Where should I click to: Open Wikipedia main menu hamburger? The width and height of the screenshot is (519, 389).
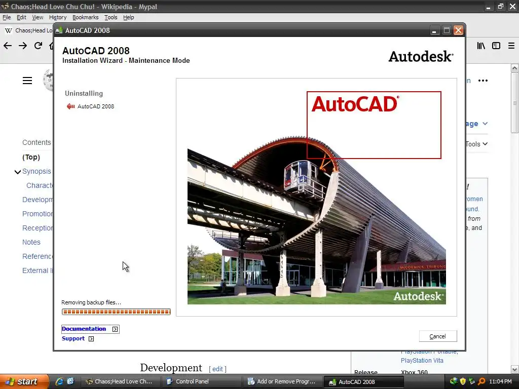(x=27, y=81)
